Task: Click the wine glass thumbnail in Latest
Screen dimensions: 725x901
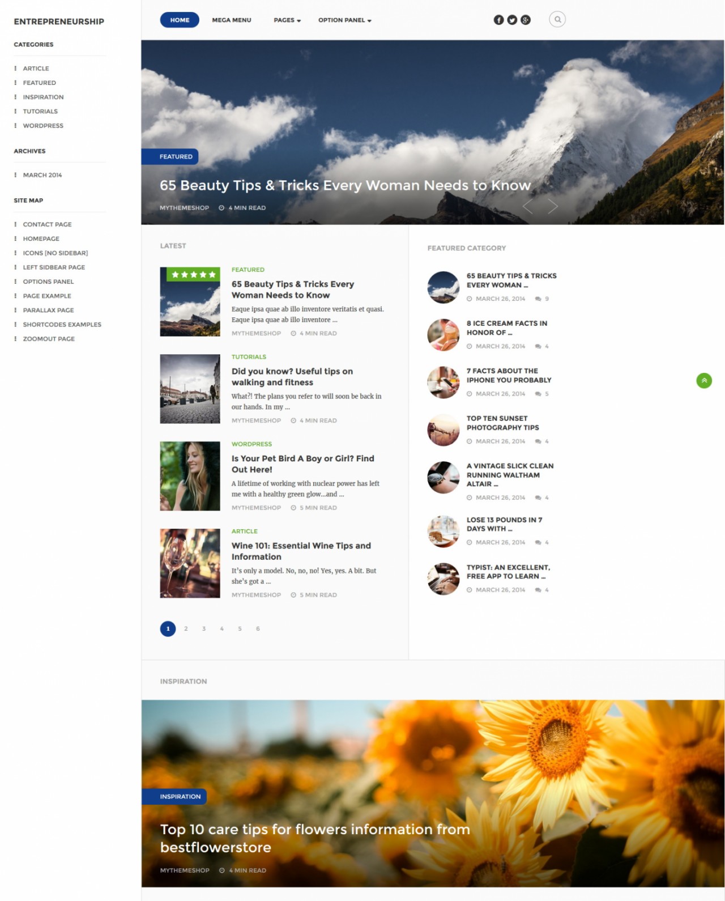Action: (x=190, y=563)
